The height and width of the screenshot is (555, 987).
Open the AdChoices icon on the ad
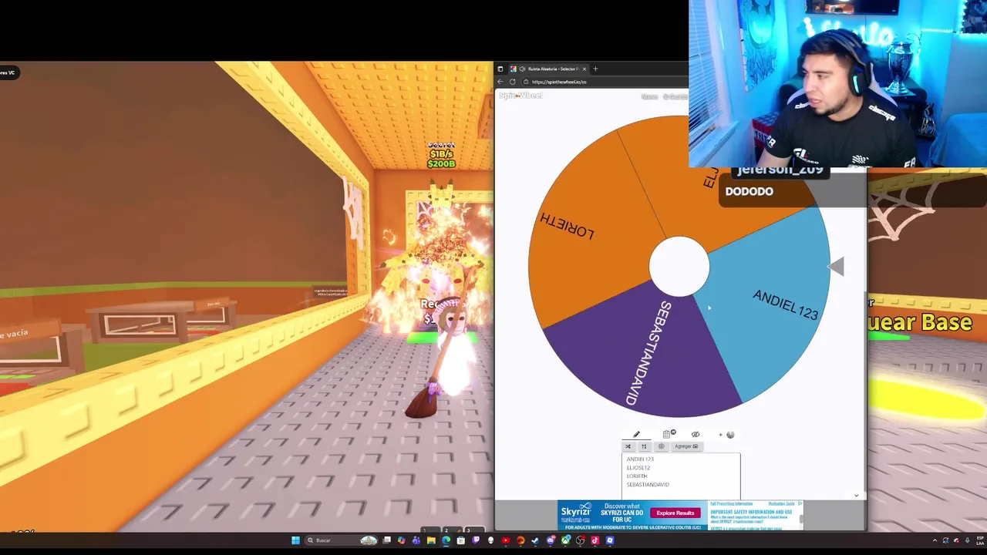(x=800, y=503)
